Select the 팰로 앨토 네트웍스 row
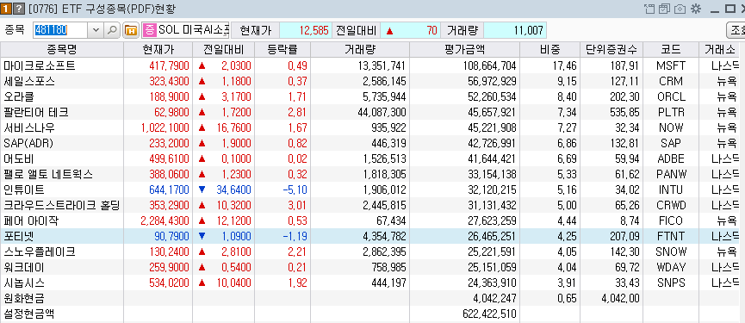 click(369, 174)
